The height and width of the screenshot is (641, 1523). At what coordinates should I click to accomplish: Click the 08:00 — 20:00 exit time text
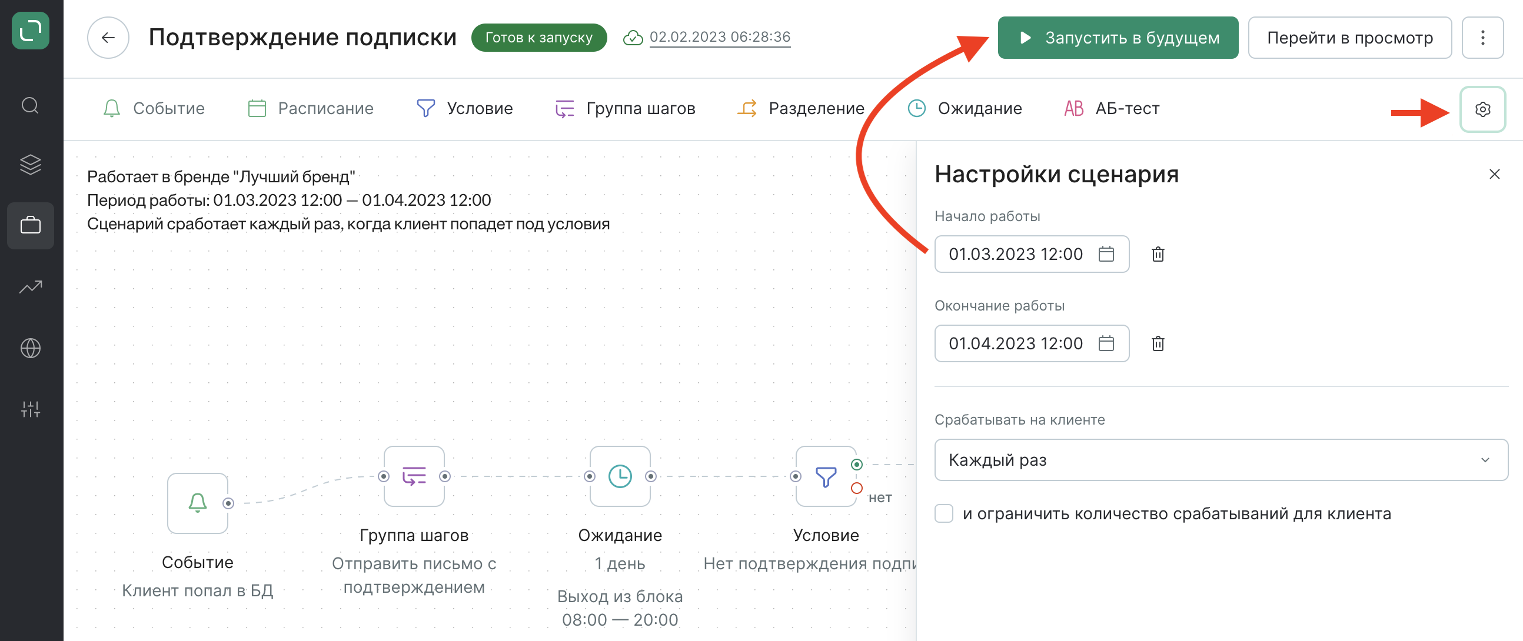(620, 620)
